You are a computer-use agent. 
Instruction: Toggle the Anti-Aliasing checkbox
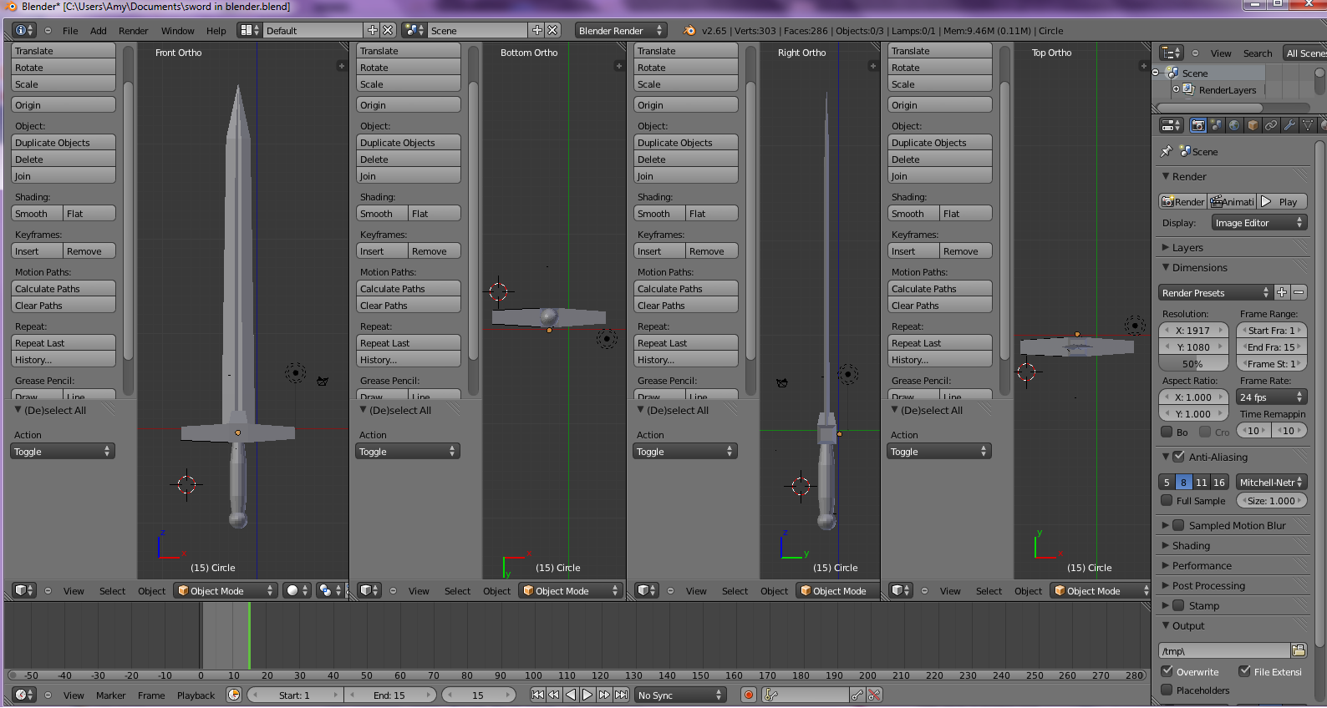pyautogui.click(x=1178, y=457)
